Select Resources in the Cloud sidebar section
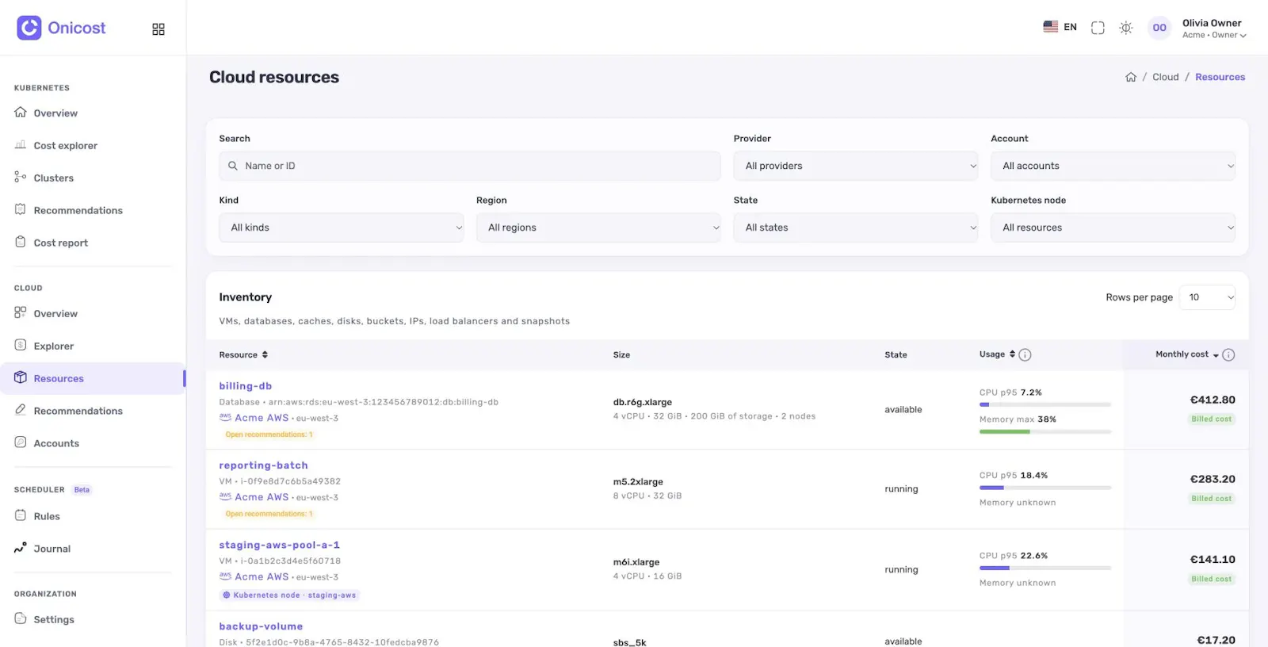Screen dimensions: 1268x647 (93, 379)
